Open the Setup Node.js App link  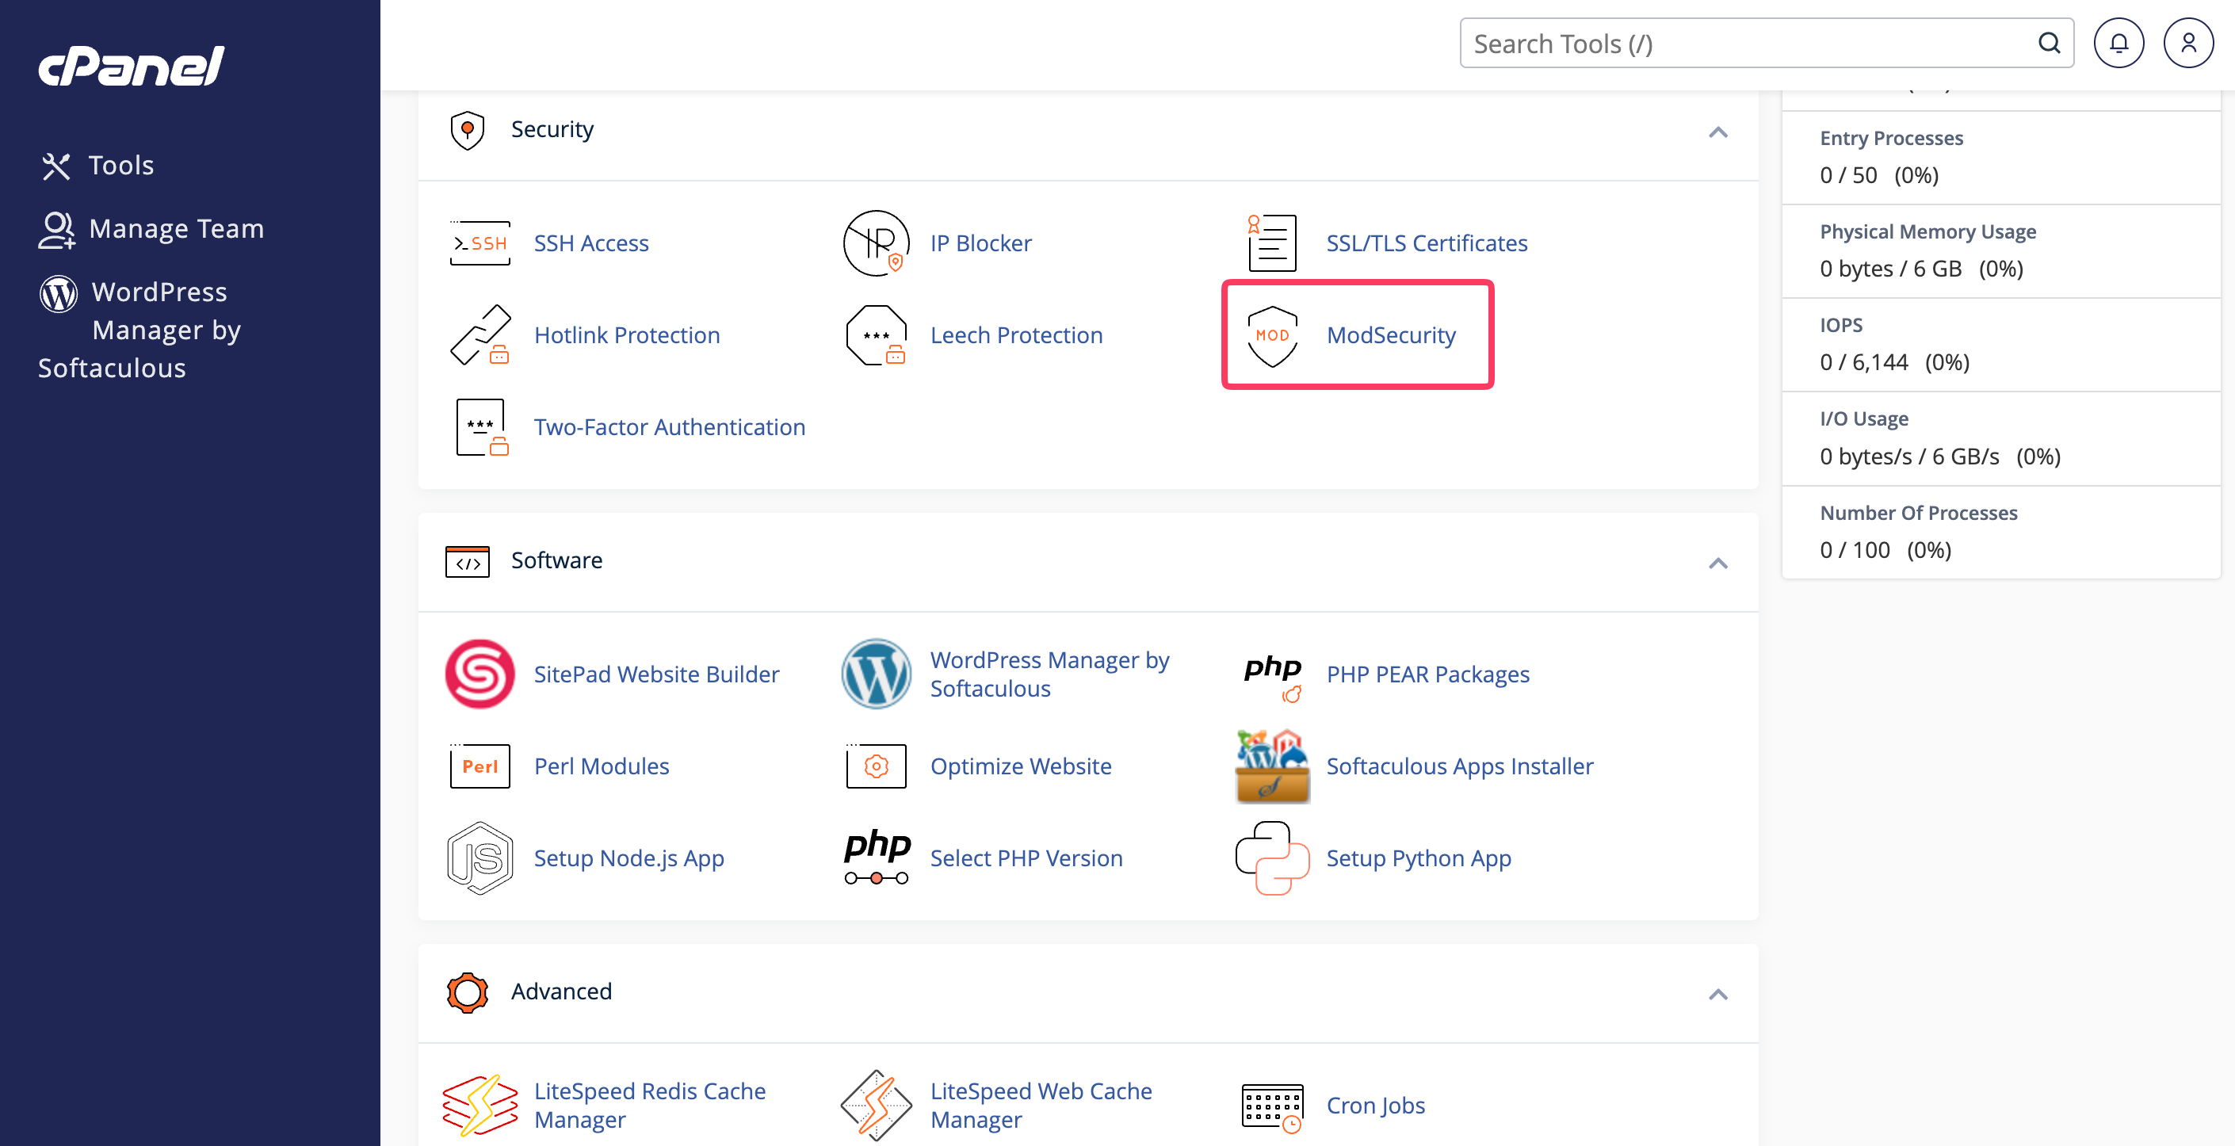[x=628, y=858]
